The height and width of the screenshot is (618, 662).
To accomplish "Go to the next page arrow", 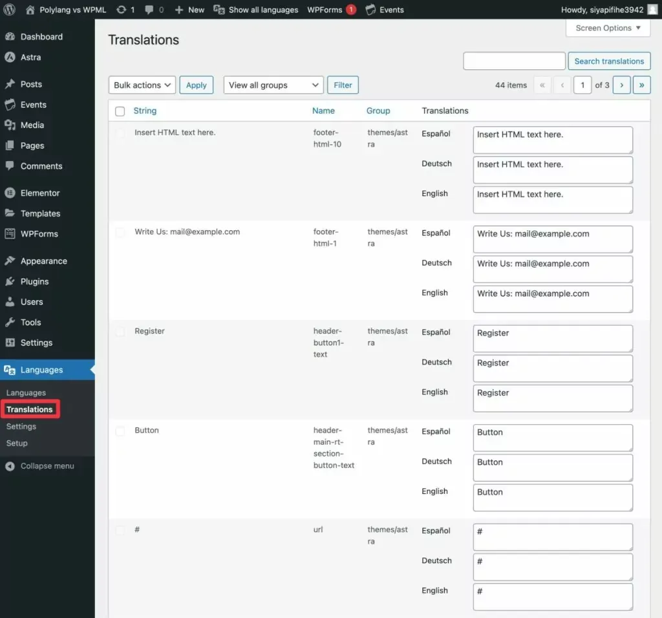I will coord(621,85).
